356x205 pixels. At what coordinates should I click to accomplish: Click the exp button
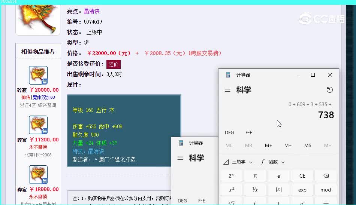coord(302,190)
